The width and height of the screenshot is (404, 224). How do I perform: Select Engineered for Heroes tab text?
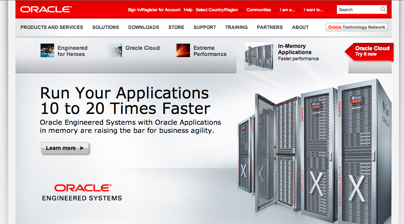click(72, 51)
